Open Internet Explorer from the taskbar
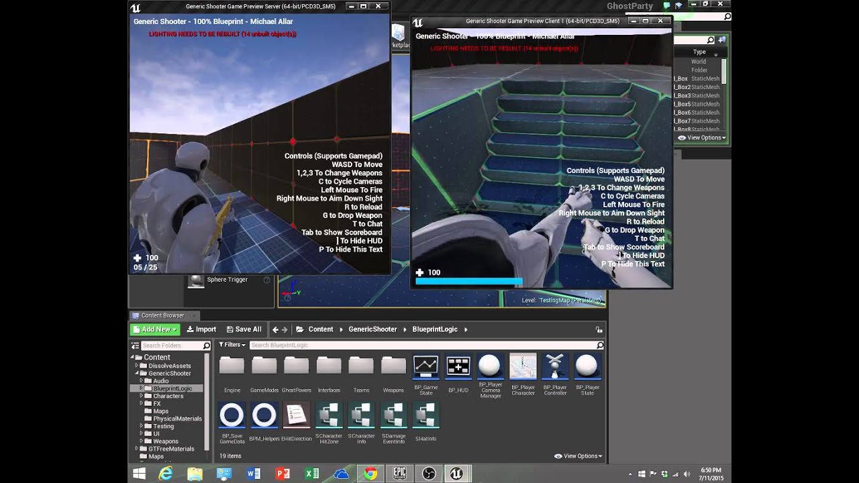Screen dimensions: 859x483 point(165,474)
